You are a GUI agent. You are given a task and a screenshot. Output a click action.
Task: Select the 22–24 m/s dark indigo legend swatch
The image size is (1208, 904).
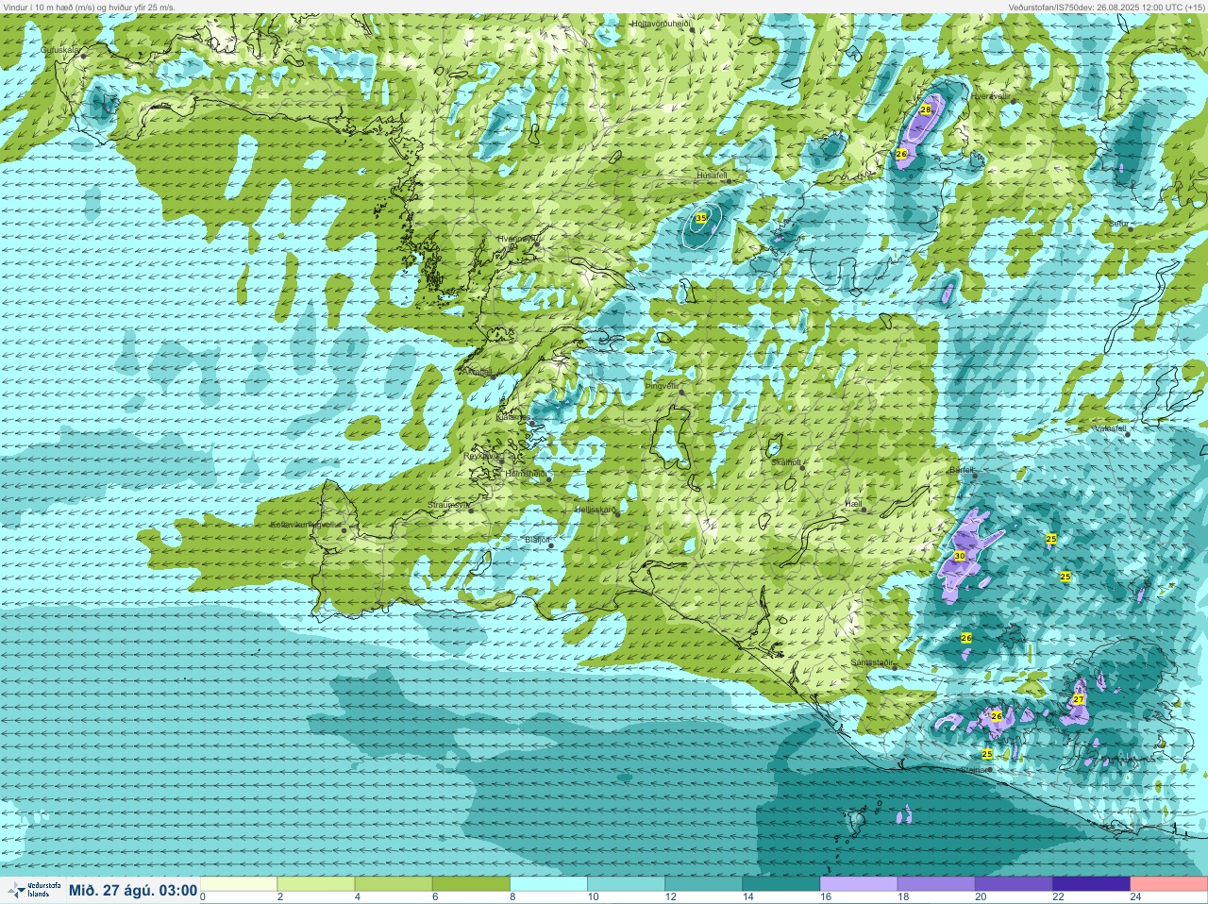pos(1090,884)
